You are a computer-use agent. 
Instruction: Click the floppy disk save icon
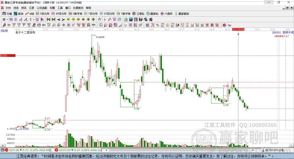(141, 20)
